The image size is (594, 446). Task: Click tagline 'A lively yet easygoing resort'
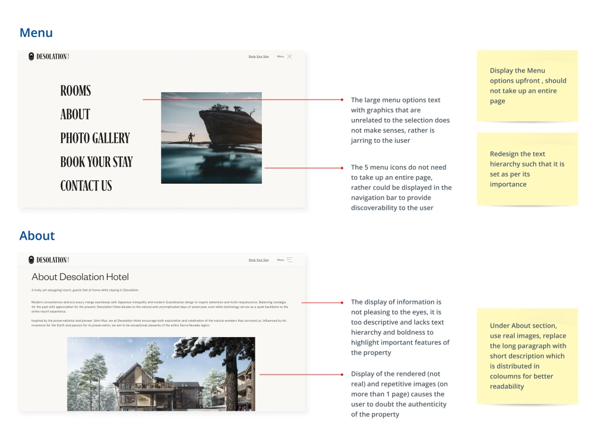pos(85,290)
